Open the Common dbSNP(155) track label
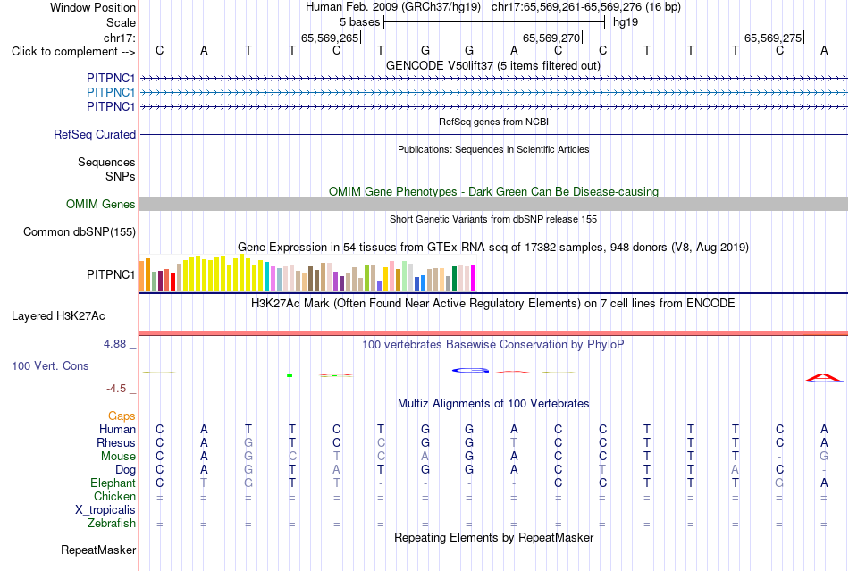This screenshot has width=849, height=571. (x=79, y=231)
